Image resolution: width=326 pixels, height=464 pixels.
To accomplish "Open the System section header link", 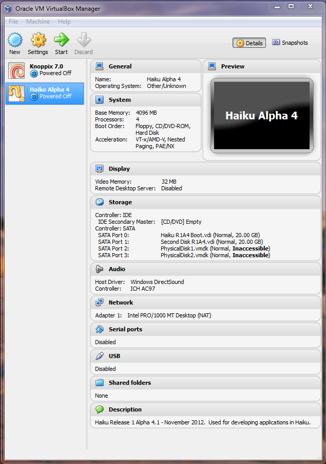I will tap(120, 100).
